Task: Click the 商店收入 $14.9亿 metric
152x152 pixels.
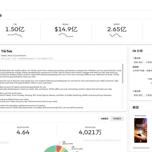Action: tap(66, 28)
